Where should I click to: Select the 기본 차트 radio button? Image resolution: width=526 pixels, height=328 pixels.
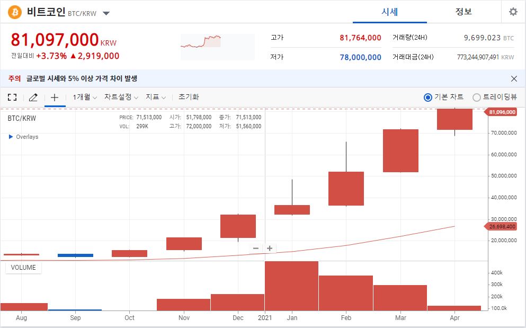click(x=427, y=97)
